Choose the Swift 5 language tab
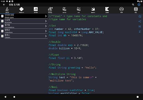This screenshot has height=100, width=143. coord(93,10)
